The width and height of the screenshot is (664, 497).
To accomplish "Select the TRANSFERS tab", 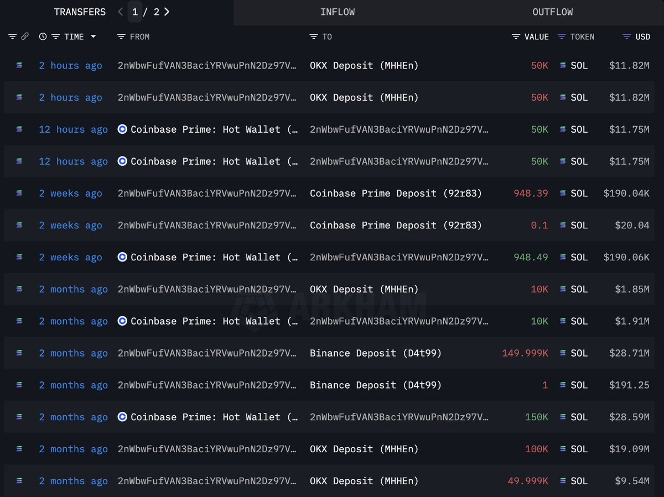I will pos(80,12).
